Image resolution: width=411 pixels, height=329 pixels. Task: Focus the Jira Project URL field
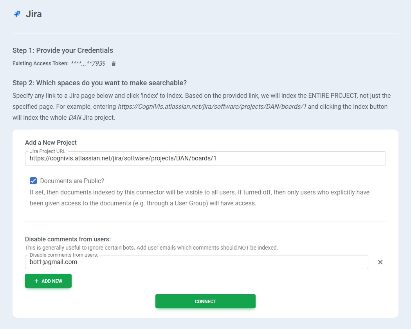[x=205, y=158]
